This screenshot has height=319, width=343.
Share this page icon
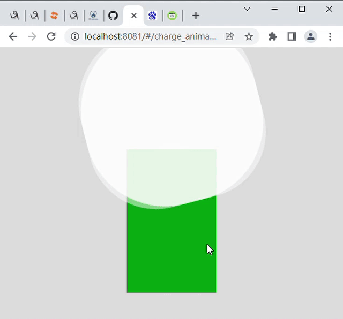click(229, 36)
